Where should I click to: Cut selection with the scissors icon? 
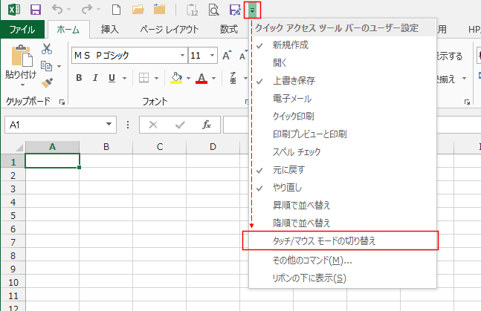47,49
